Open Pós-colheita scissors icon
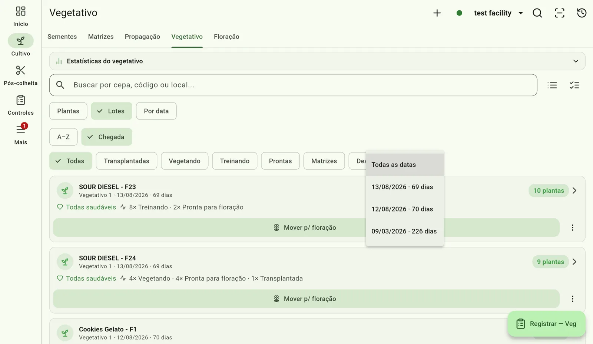Viewport: 593px width, 344px height. pos(20,70)
